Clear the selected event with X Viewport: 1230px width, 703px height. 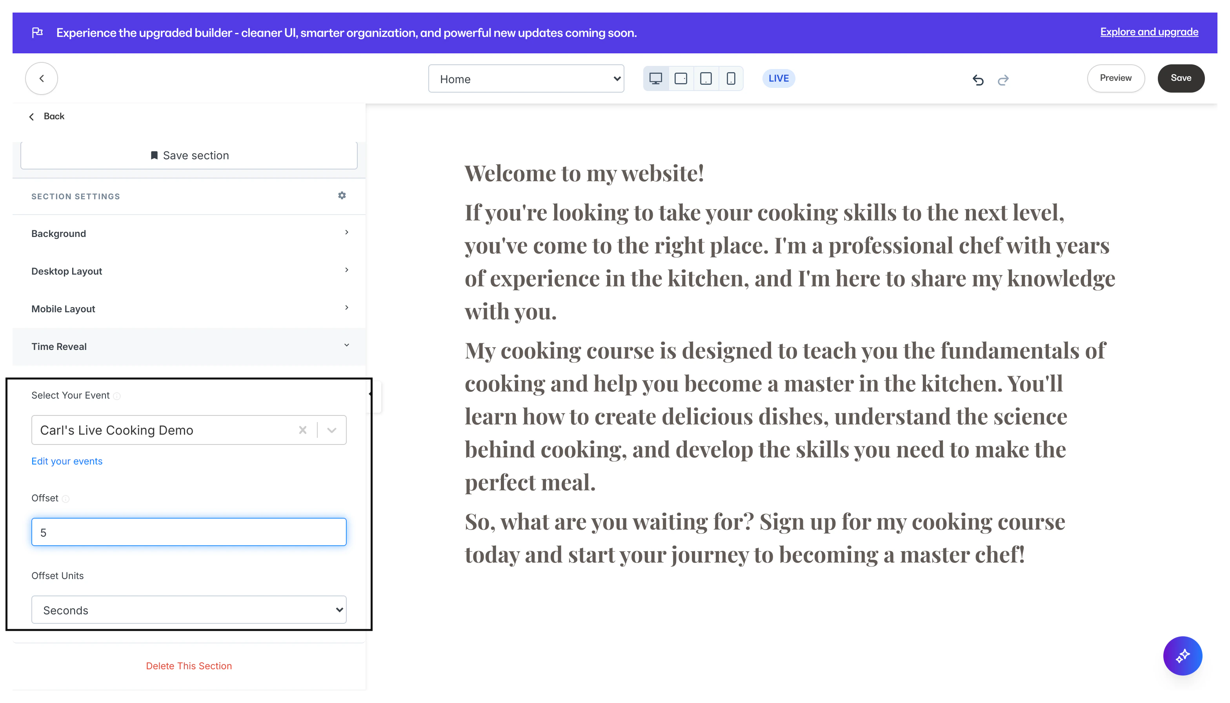pyautogui.click(x=303, y=430)
